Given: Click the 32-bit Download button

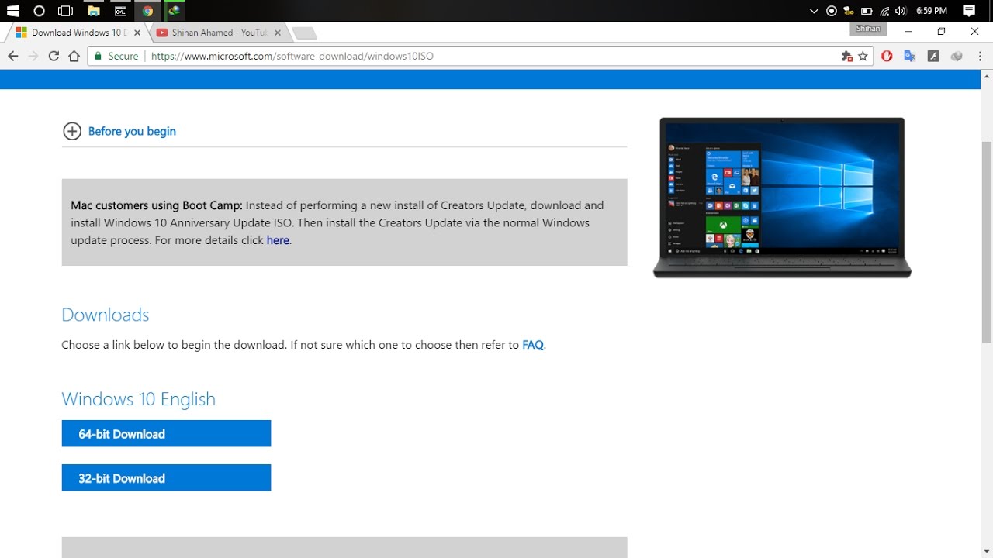Looking at the screenshot, I should point(166,477).
